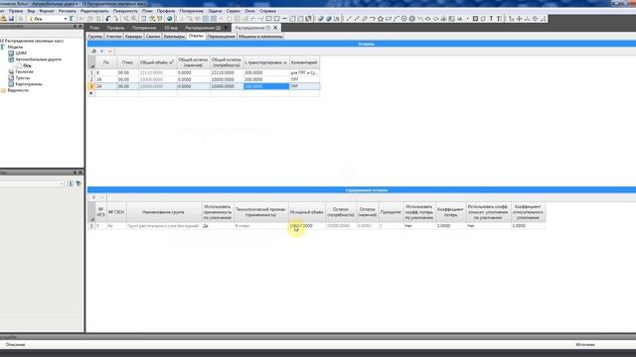636x357 pixels.
Task: Open the 'Формат' menu
Action: [47, 11]
